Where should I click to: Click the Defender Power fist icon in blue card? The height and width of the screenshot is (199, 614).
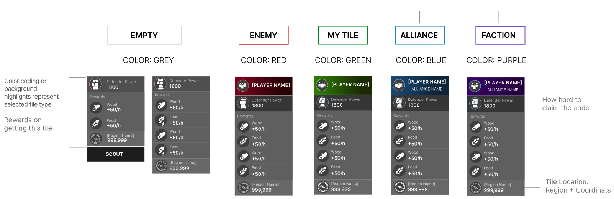click(x=400, y=102)
